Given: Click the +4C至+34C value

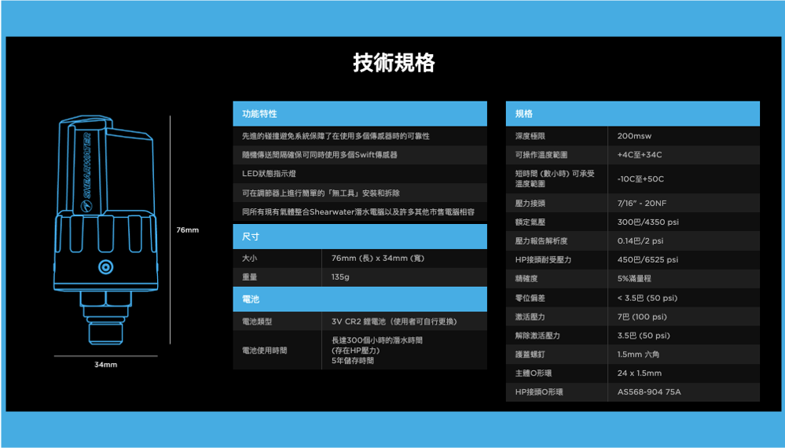Looking at the screenshot, I should point(640,155).
